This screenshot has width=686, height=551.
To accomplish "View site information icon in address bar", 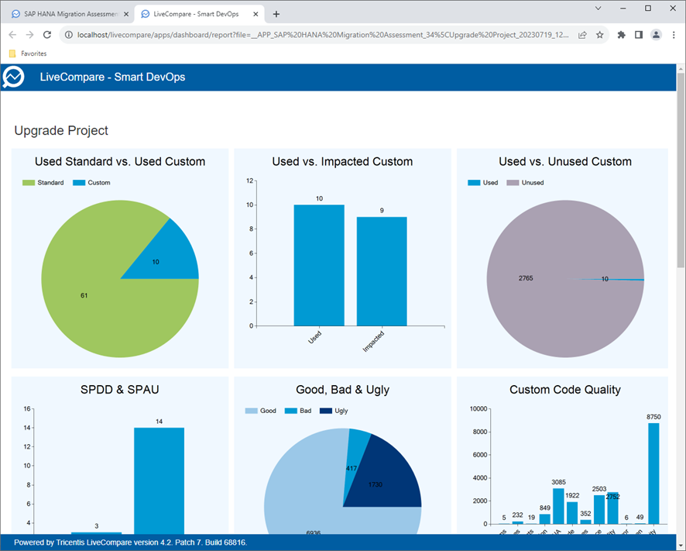I will coord(69,35).
